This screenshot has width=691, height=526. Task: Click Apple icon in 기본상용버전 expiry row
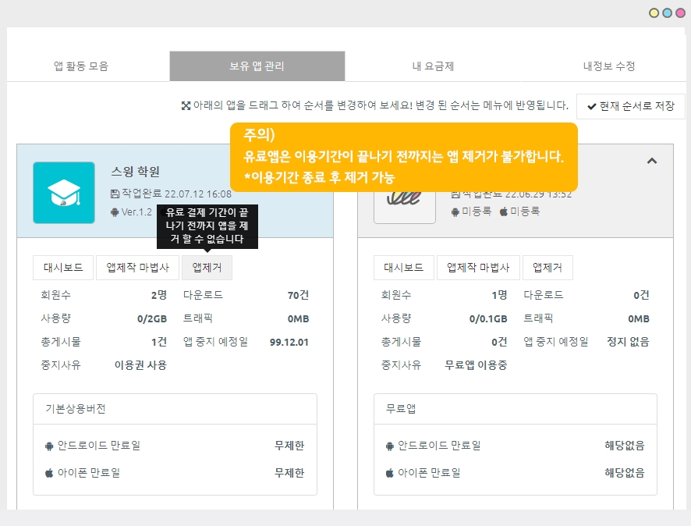pos(50,473)
